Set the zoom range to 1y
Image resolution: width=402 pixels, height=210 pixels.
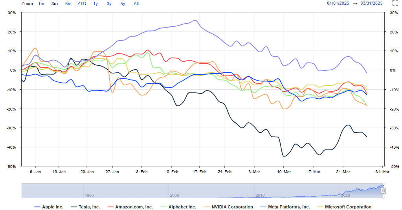[x=95, y=4]
